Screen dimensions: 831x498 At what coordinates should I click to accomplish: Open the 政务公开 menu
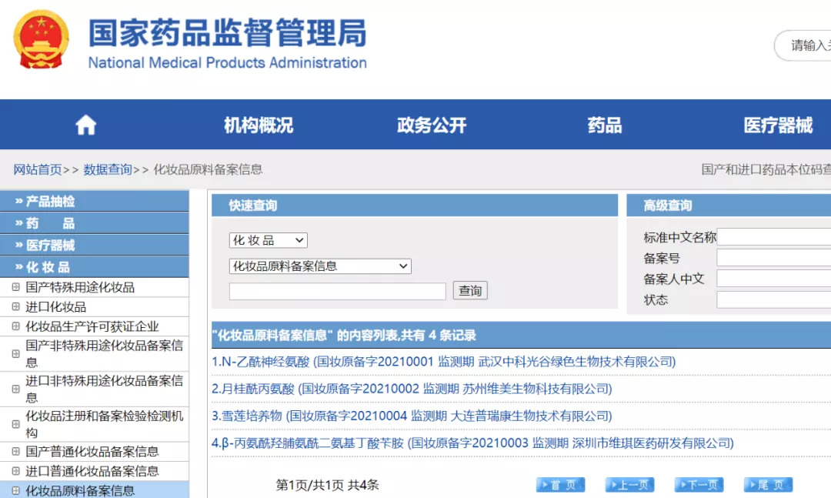click(432, 125)
